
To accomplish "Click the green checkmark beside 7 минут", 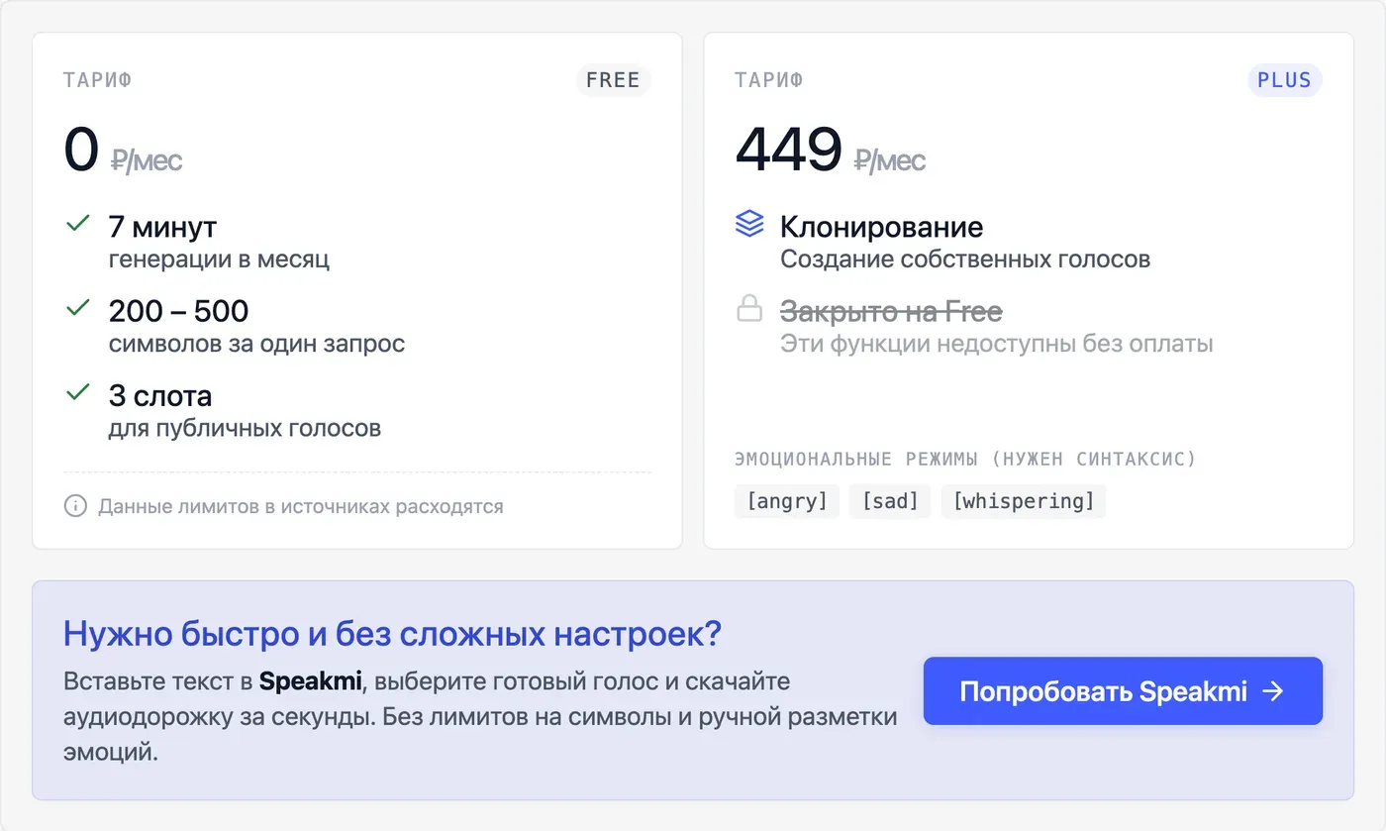I will point(77,224).
